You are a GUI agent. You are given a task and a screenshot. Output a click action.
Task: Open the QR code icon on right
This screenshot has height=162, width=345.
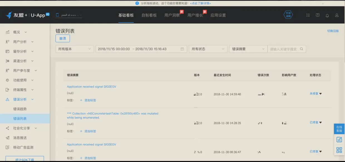(x=339, y=150)
